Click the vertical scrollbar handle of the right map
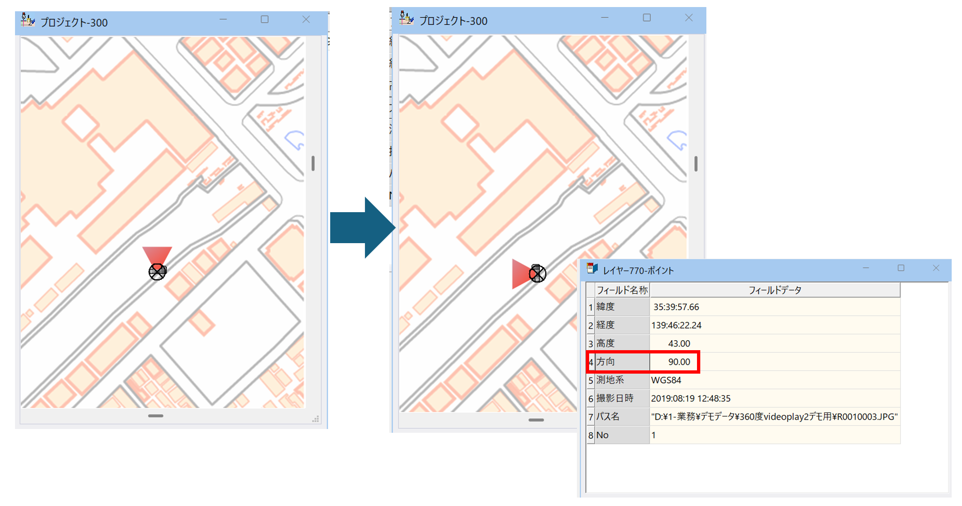The width and height of the screenshot is (962, 506). (696, 164)
